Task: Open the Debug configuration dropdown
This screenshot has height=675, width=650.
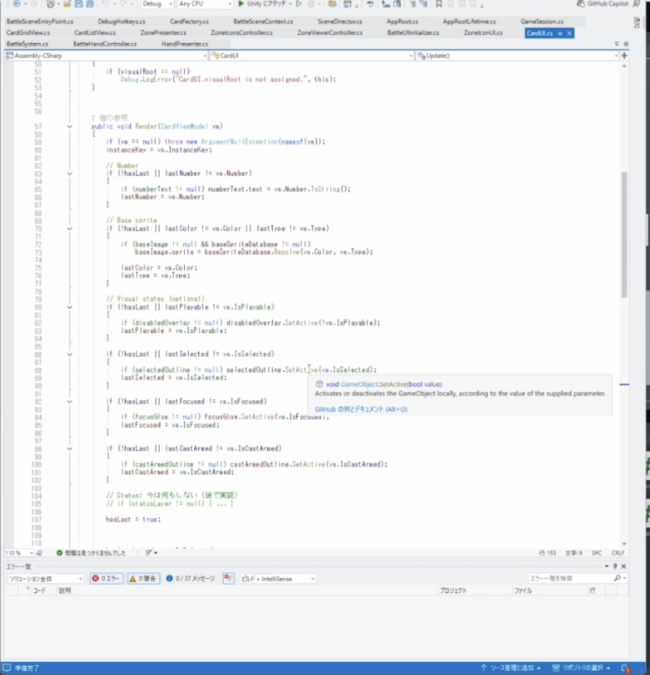Action: click(x=157, y=4)
